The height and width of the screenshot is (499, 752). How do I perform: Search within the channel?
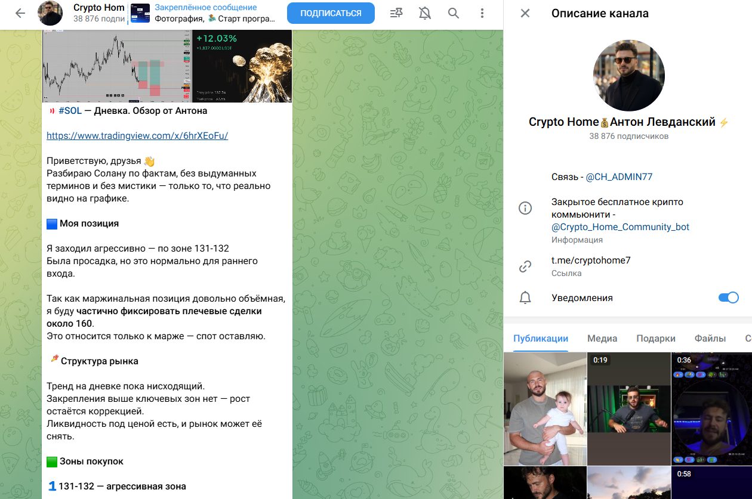tap(454, 13)
